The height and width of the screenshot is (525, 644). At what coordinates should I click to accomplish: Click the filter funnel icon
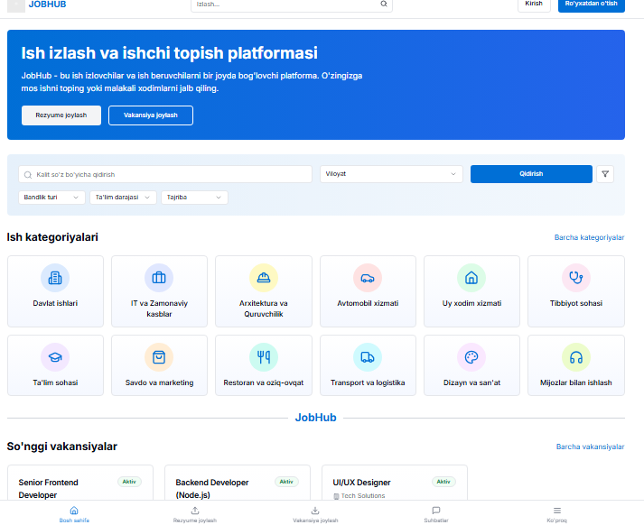[x=605, y=174]
